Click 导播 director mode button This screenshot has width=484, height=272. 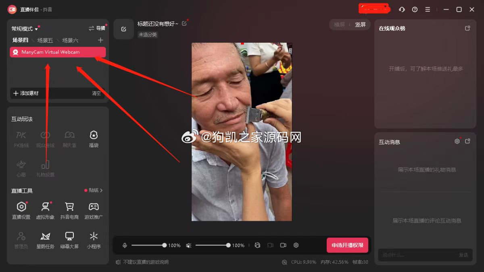pos(97,28)
